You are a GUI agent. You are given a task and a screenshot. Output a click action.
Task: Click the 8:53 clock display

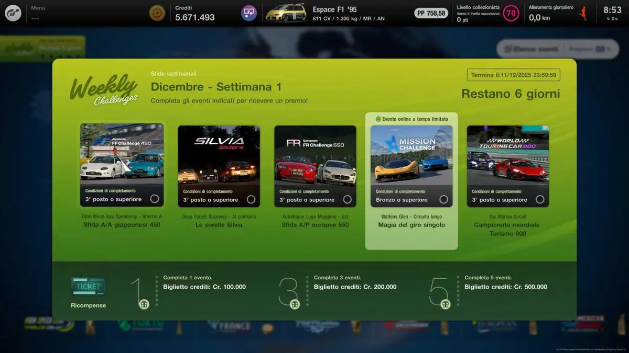click(x=612, y=10)
